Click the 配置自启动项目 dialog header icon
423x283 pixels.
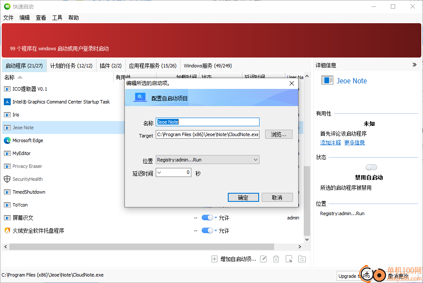point(140,97)
